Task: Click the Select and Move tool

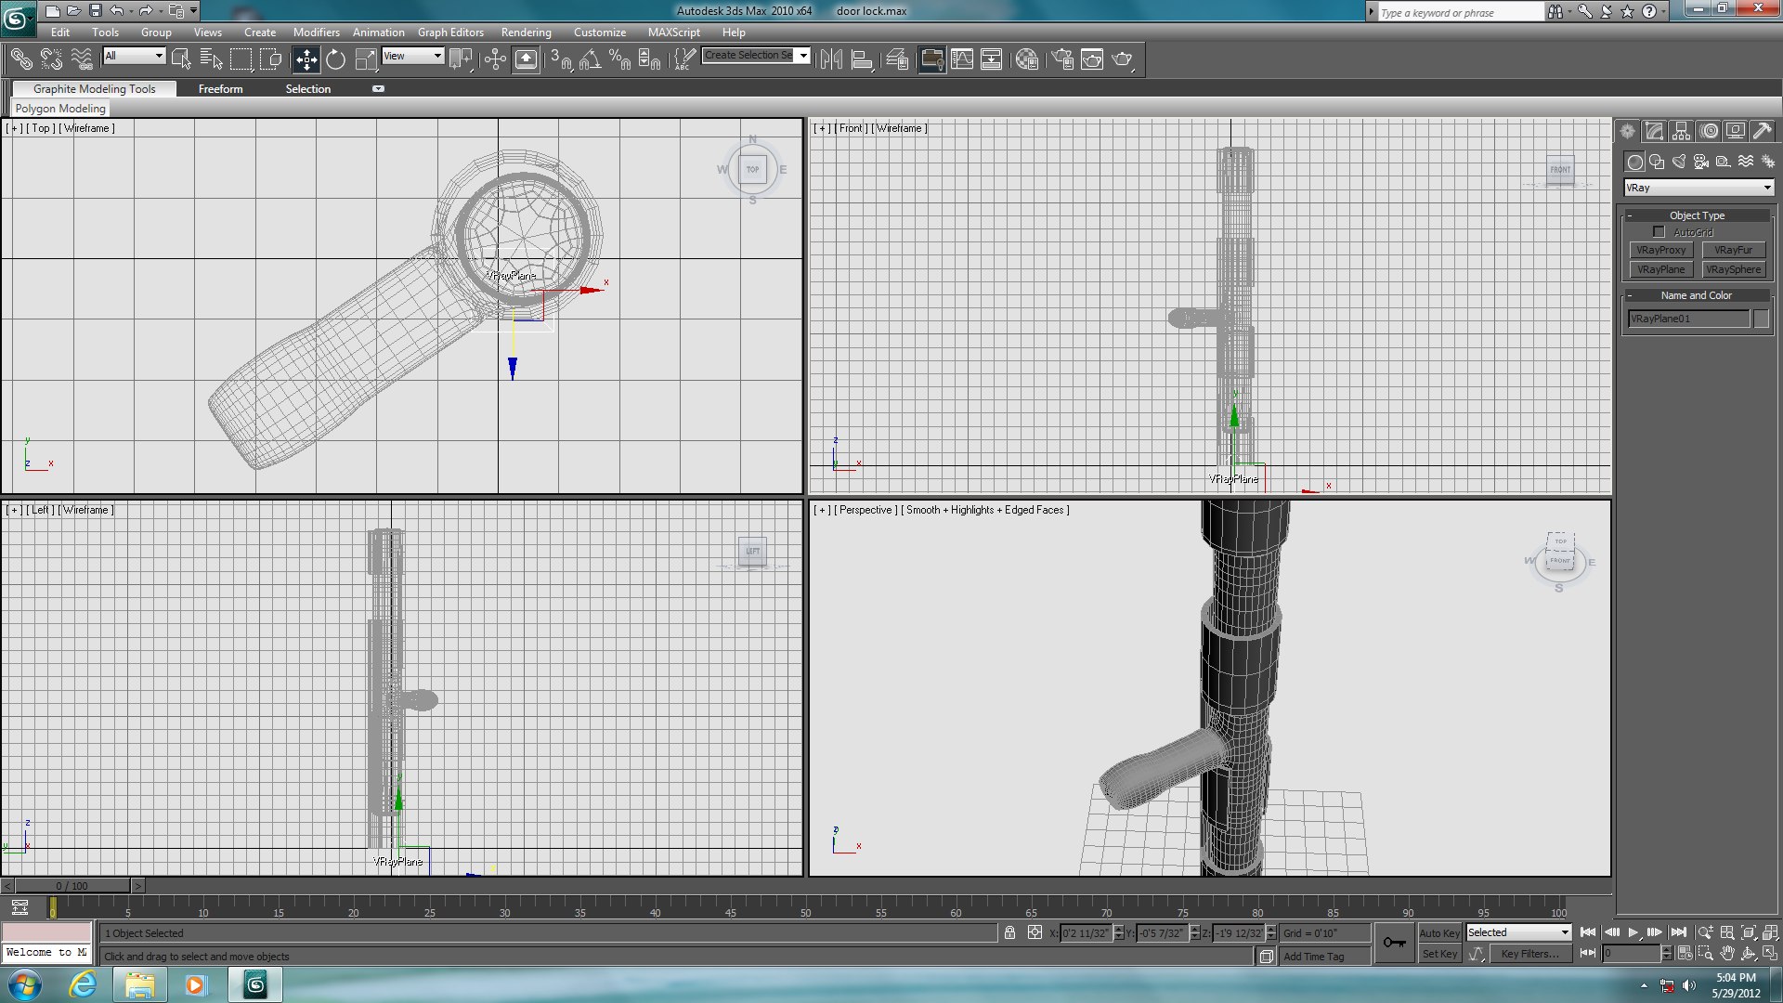Action: 306,60
